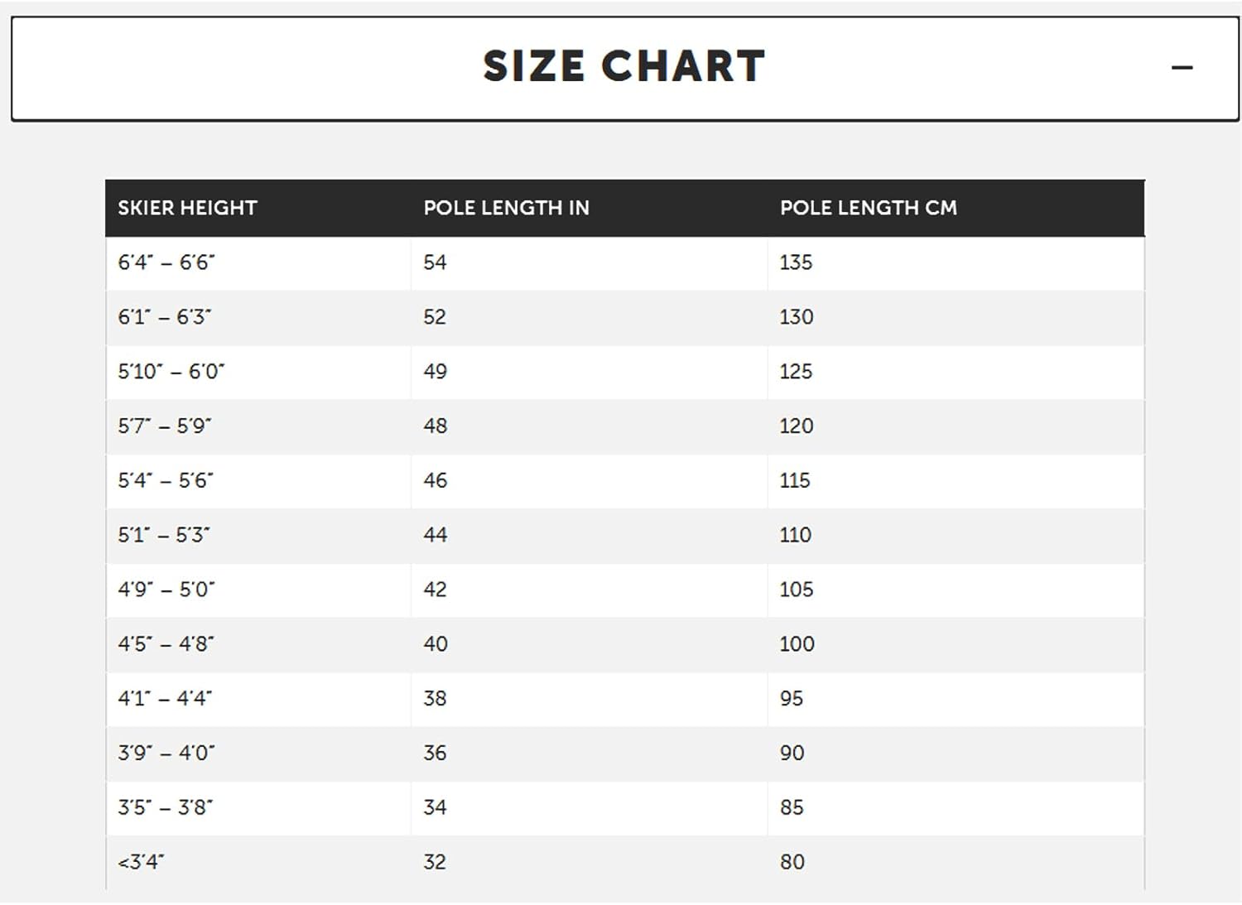Select the 5'4" – 5'6" height cell
The height and width of the screenshot is (905, 1242).
tap(166, 480)
